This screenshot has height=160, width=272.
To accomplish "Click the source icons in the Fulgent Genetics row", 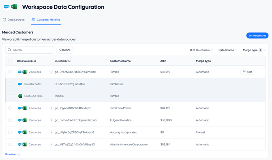I will (x=22, y=120).
